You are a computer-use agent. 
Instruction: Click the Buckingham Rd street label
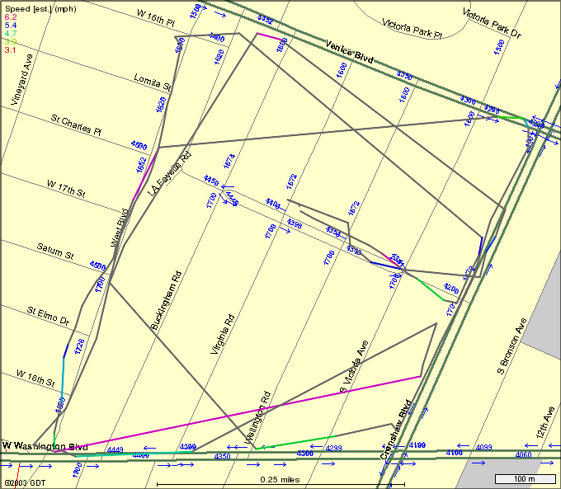click(x=166, y=300)
